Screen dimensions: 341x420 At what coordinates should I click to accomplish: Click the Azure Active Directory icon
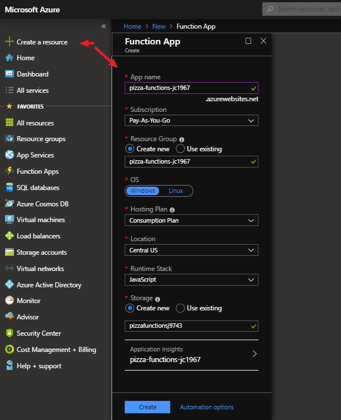click(x=10, y=284)
